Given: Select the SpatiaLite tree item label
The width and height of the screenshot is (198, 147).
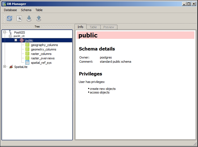Looking at the screenshot, I should 21,67.
